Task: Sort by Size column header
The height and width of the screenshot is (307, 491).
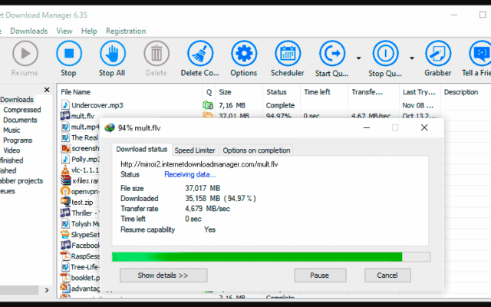Action: coord(239,92)
